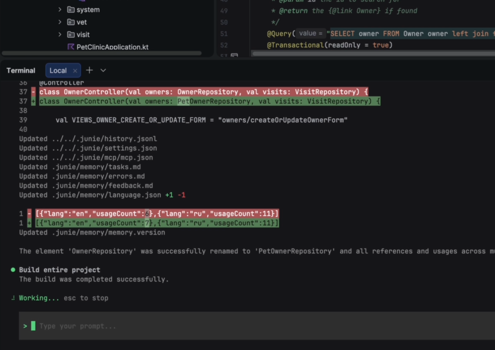Add a new terminal session

pyautogui.click(x=89, y=70)
